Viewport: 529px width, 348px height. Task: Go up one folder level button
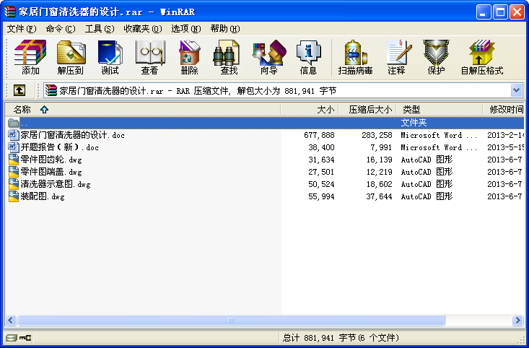[x=19, y=90]
